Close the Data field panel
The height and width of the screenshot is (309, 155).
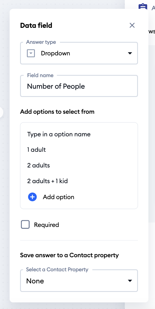coord(132,25)
